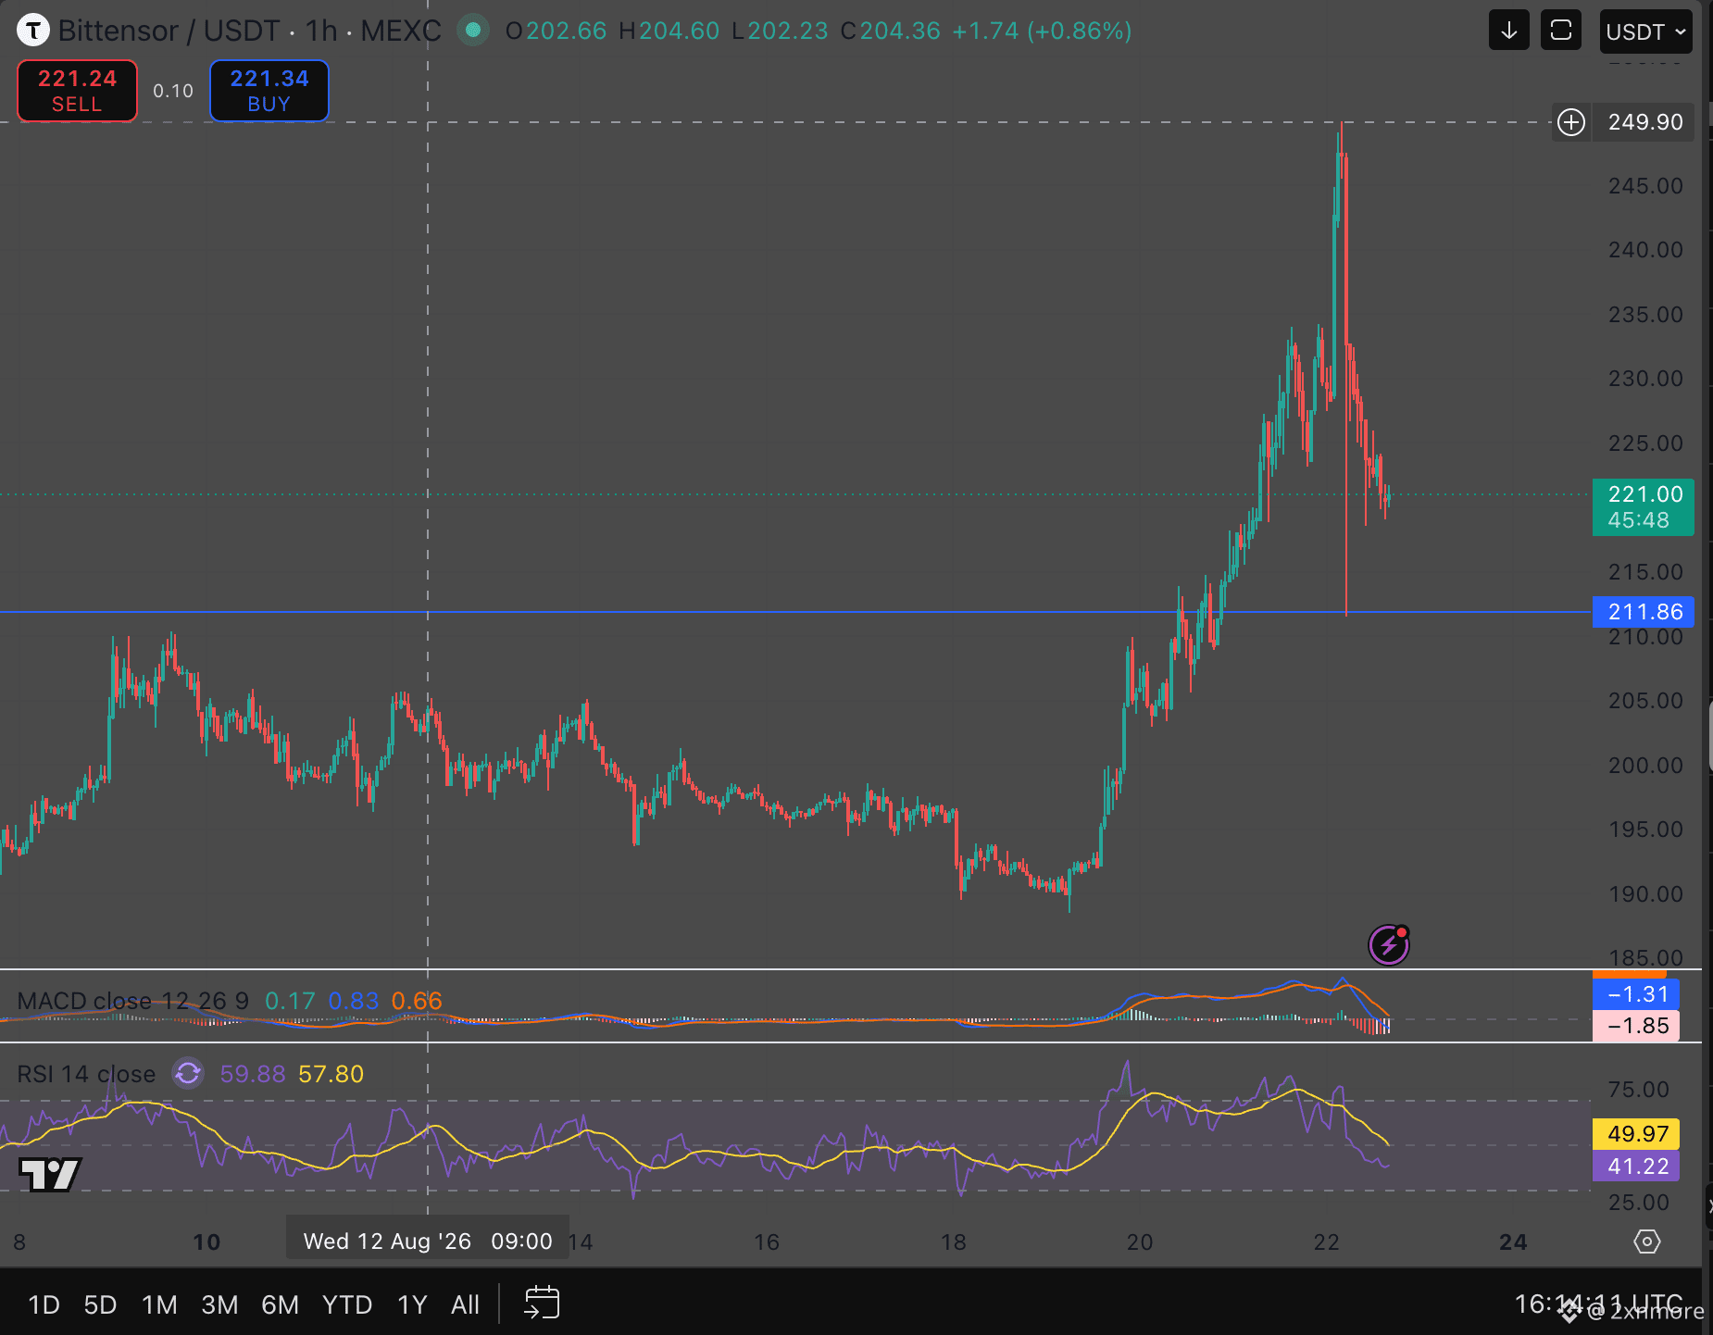Click the RSI axis label 75.00
The height and width of the screenshot is (1335, 1713).
point(1638,1090)
